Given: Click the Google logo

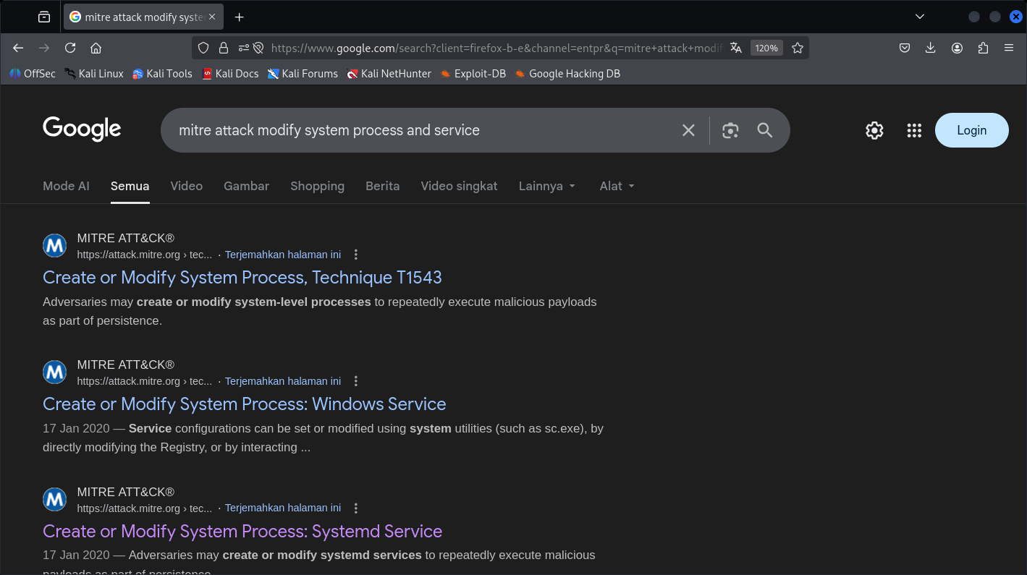Looking at the screenshot, I should pyautogui.click(x=82, y=129).
